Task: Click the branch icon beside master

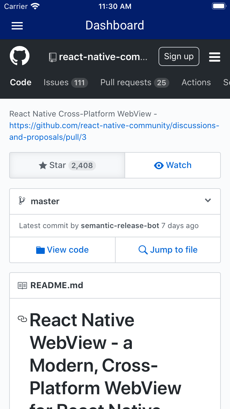Action: 22,201
